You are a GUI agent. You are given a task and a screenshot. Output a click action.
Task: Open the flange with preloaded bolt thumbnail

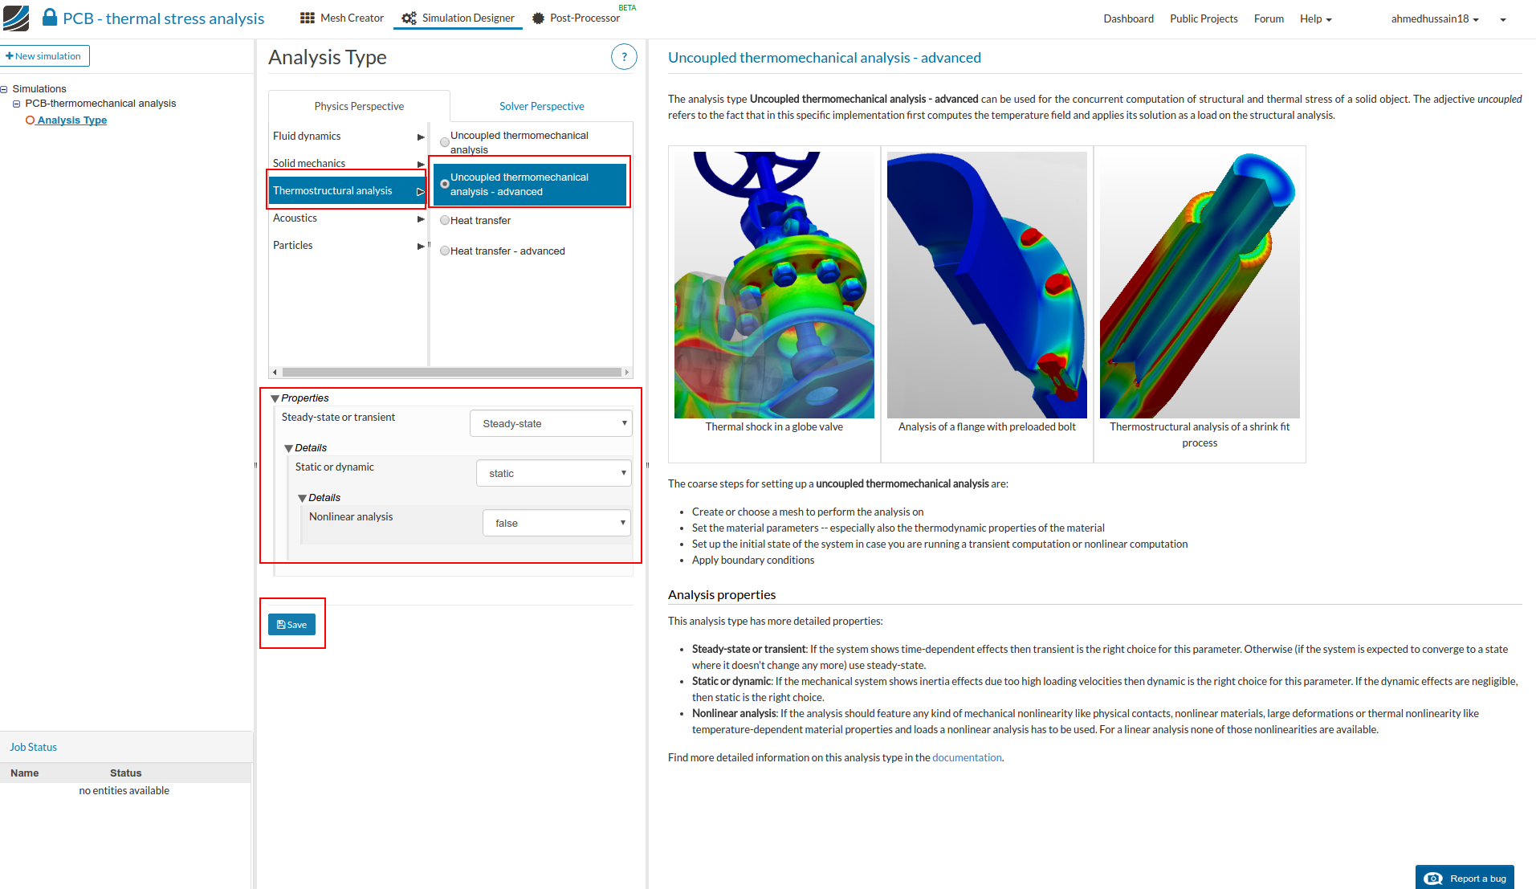click(x=987, y=285)
